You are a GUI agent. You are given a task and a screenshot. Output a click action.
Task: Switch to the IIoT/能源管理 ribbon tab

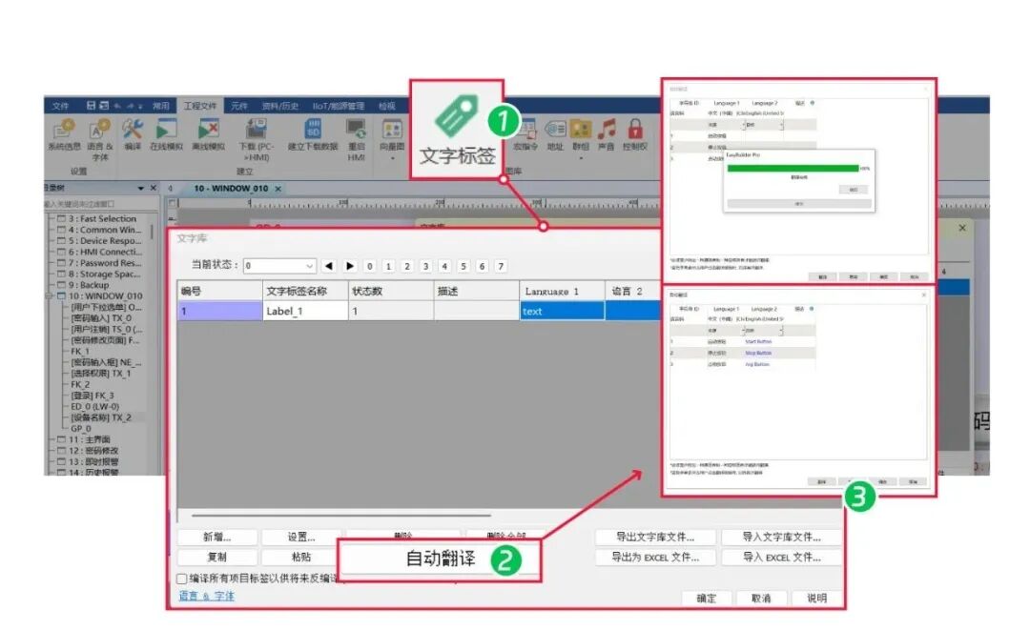[x=339, y=105]
